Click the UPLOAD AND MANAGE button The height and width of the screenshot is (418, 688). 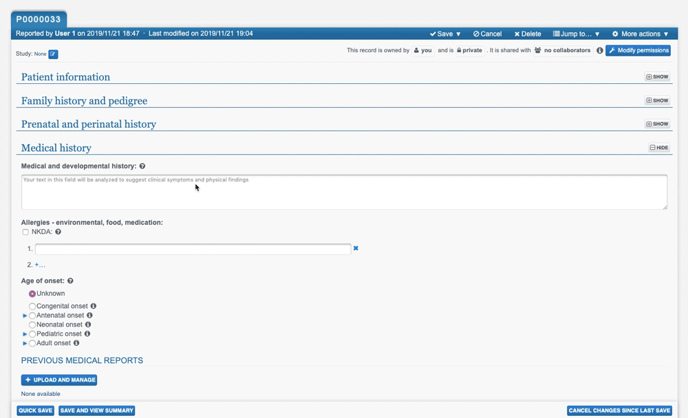[x=59, y=380]
